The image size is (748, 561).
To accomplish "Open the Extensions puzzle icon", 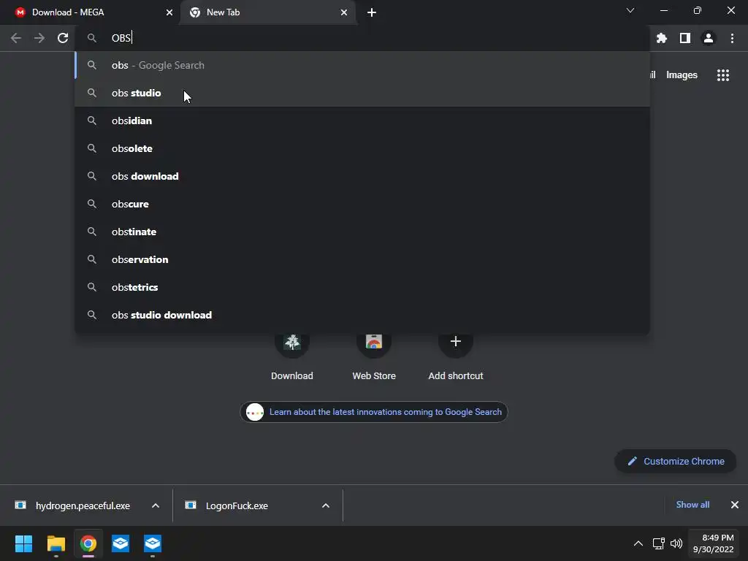I will coord(662,38).
